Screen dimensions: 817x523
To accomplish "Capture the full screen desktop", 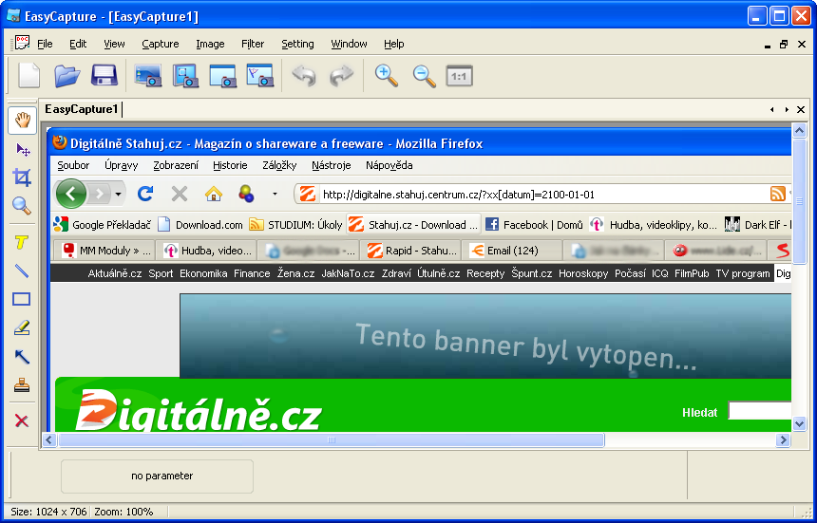I will pos(148,75).
